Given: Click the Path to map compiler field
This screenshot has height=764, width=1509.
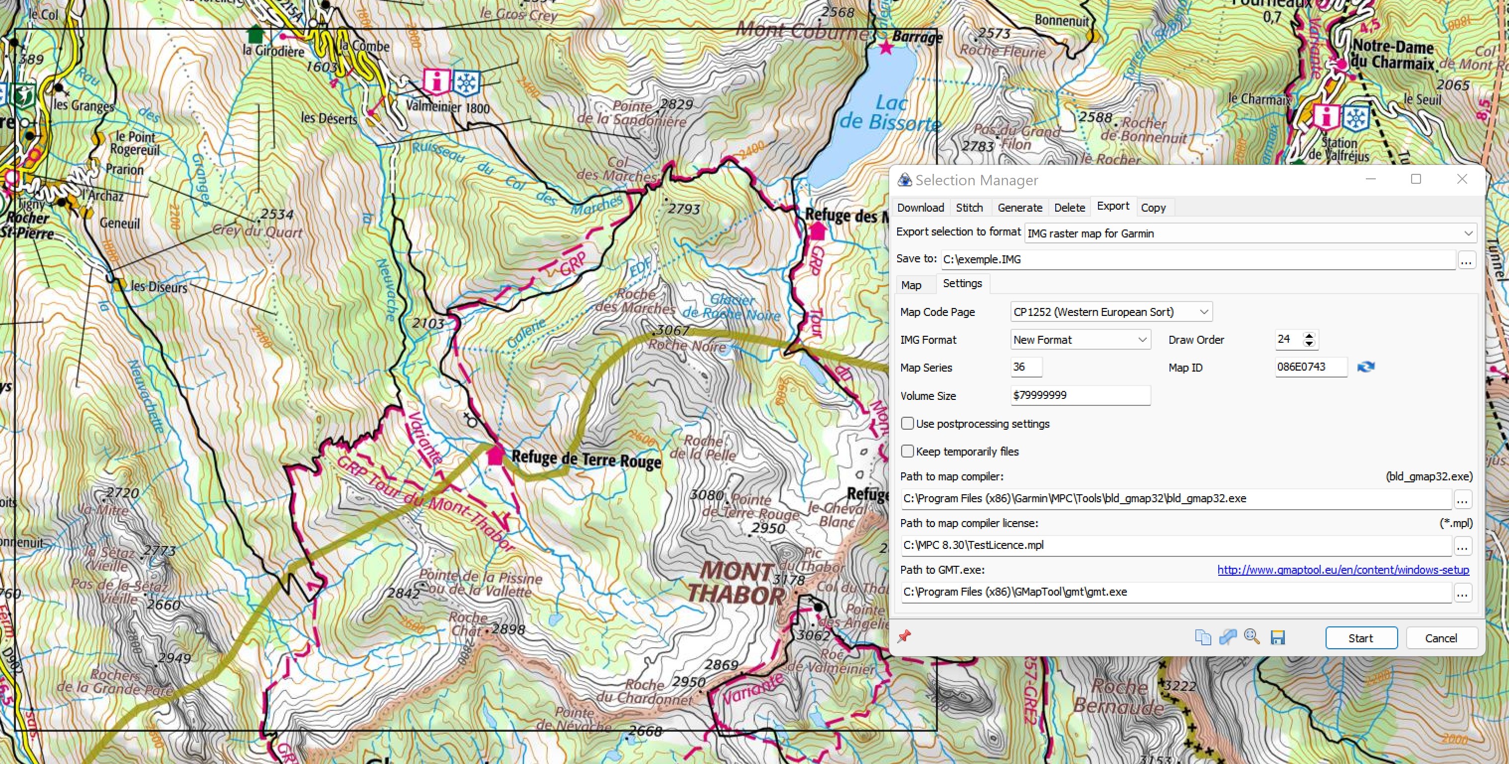Looking at the screenshot, I should point(1176,499).
